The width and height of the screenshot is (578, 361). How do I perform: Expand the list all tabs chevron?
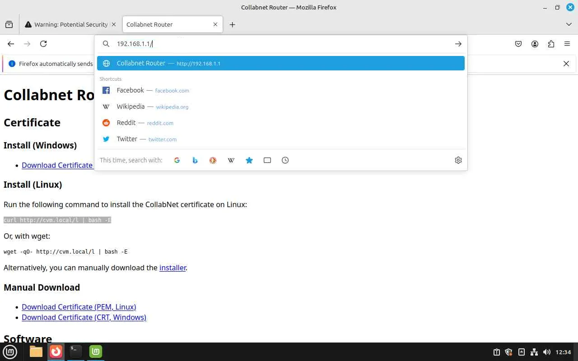click(x=569, y=24)
